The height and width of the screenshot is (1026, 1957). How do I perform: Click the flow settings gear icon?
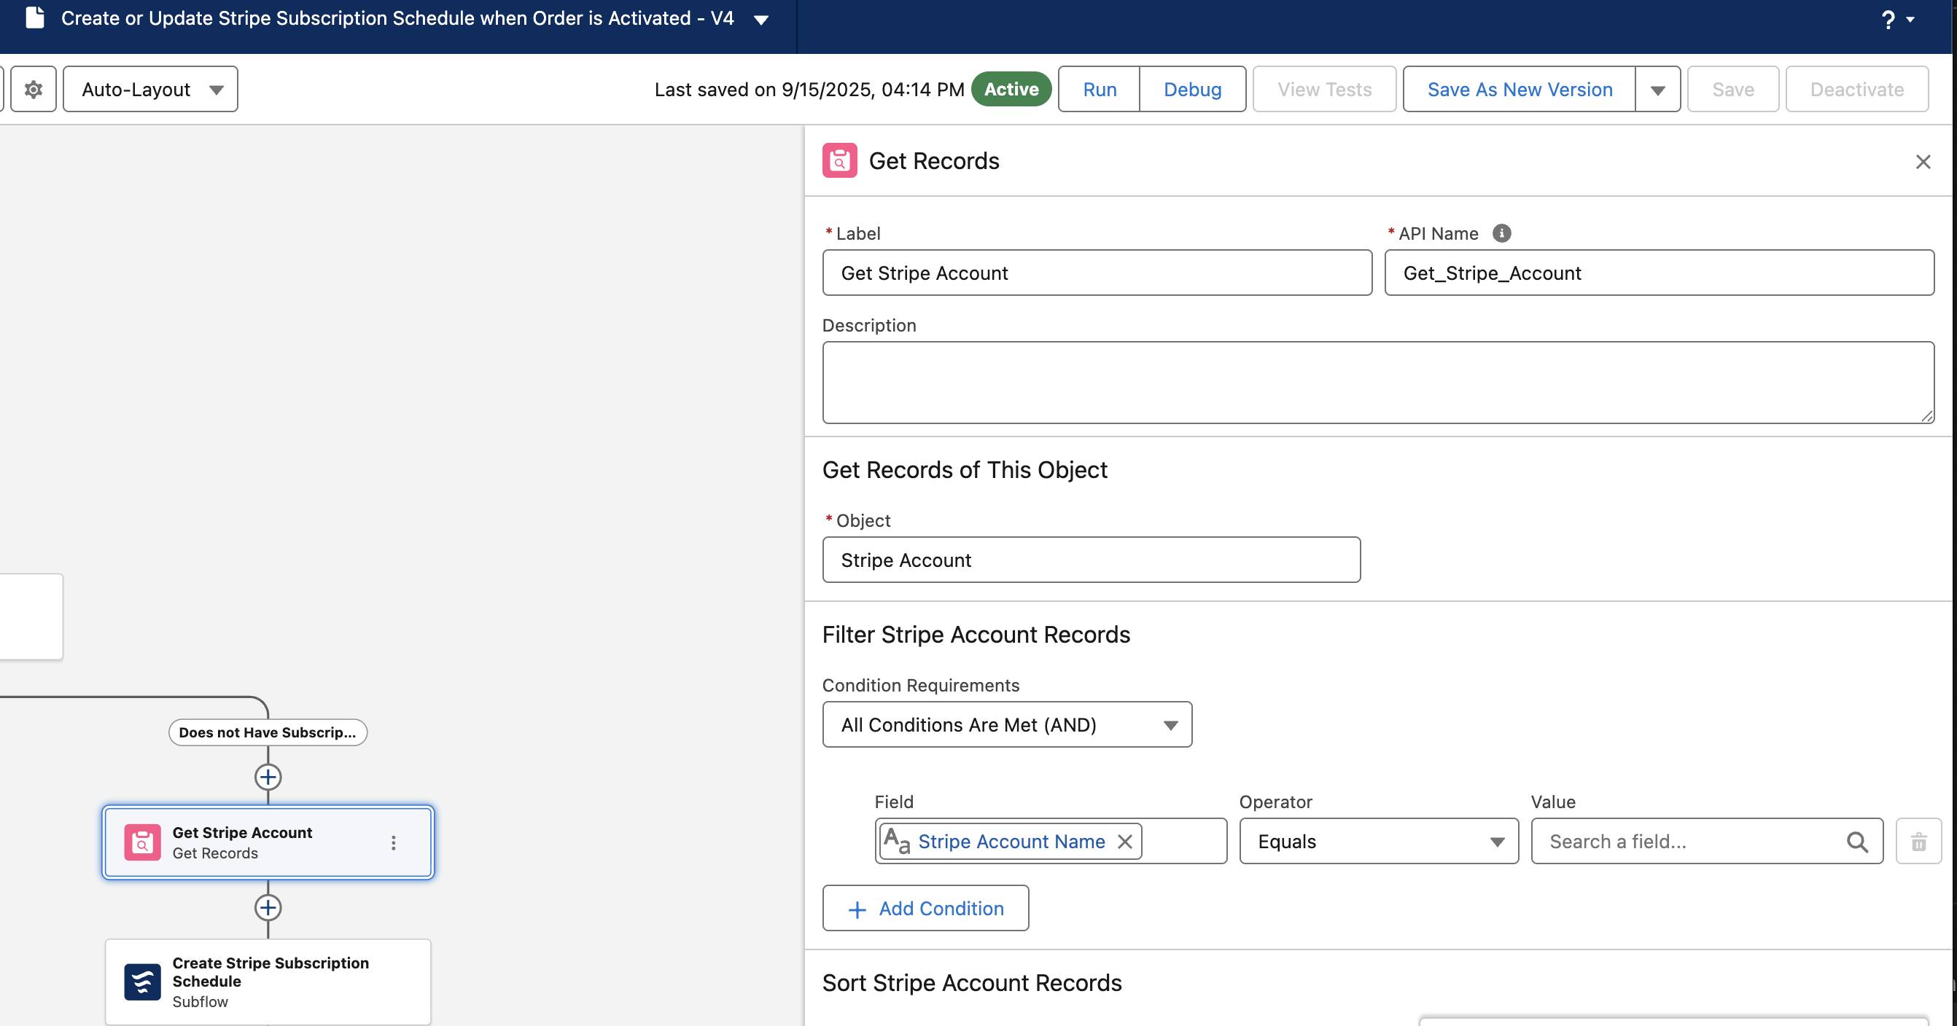point(34,90)
